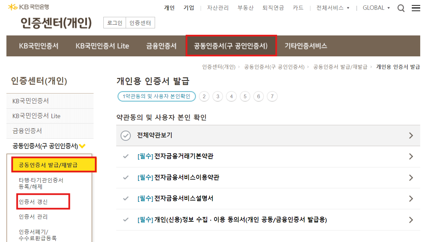Click the 공동인증서 발급/재발급 breadcrumb link
Viewport: 429px width, 242px height.
pos(340,67)
